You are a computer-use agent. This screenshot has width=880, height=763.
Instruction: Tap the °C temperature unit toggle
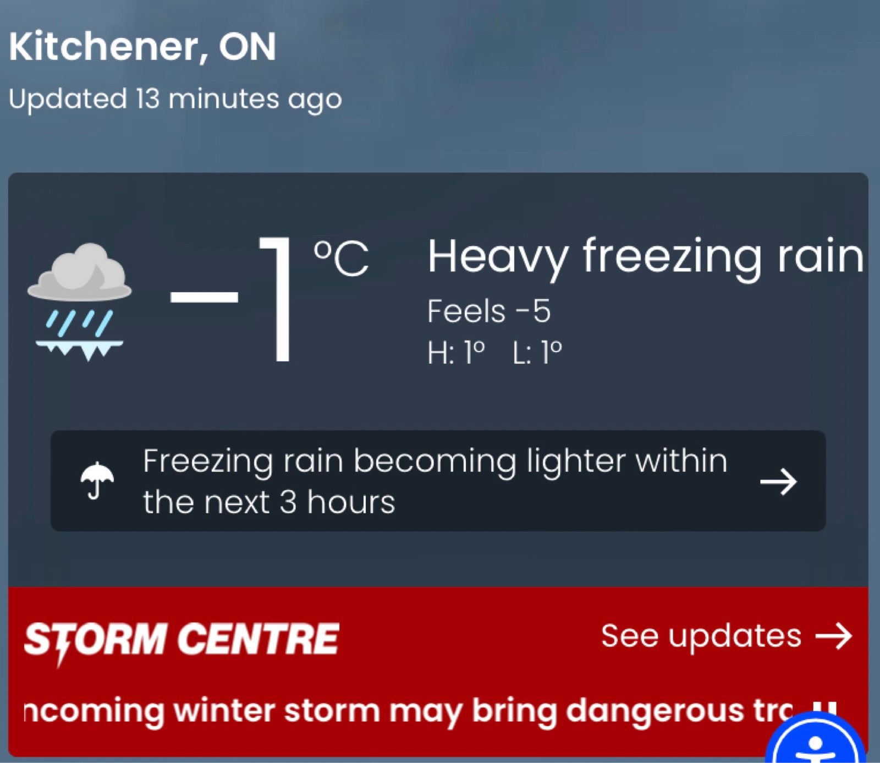341,259
